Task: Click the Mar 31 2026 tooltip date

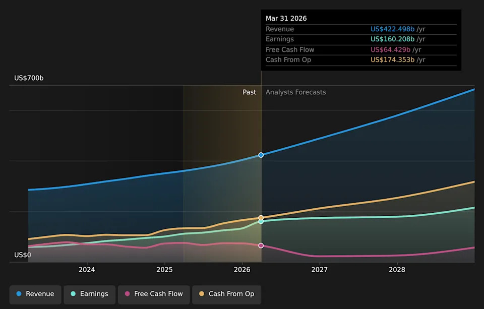Action: pos(286,18)
